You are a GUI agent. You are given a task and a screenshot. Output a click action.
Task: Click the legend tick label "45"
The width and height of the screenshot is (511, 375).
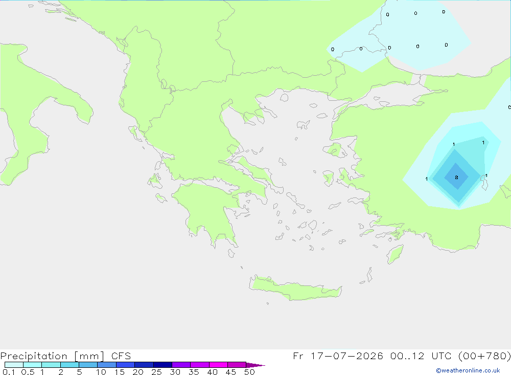click(231, 372)
